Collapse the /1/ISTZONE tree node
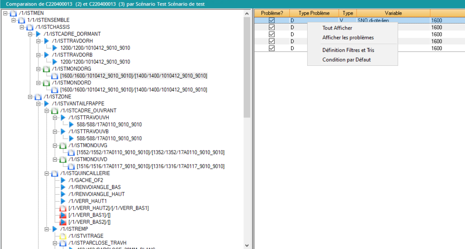 (x=30, y=97)
